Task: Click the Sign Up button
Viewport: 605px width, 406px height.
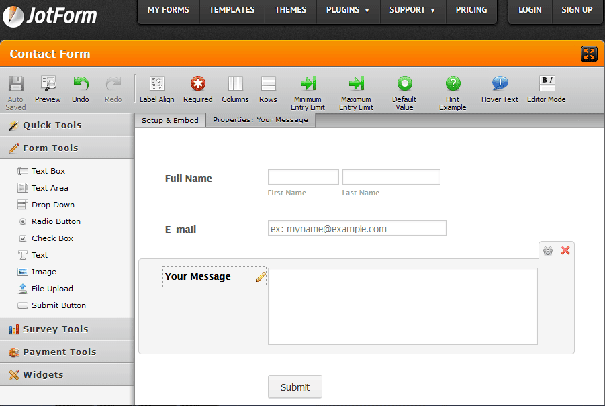Action: click(577, 11)
